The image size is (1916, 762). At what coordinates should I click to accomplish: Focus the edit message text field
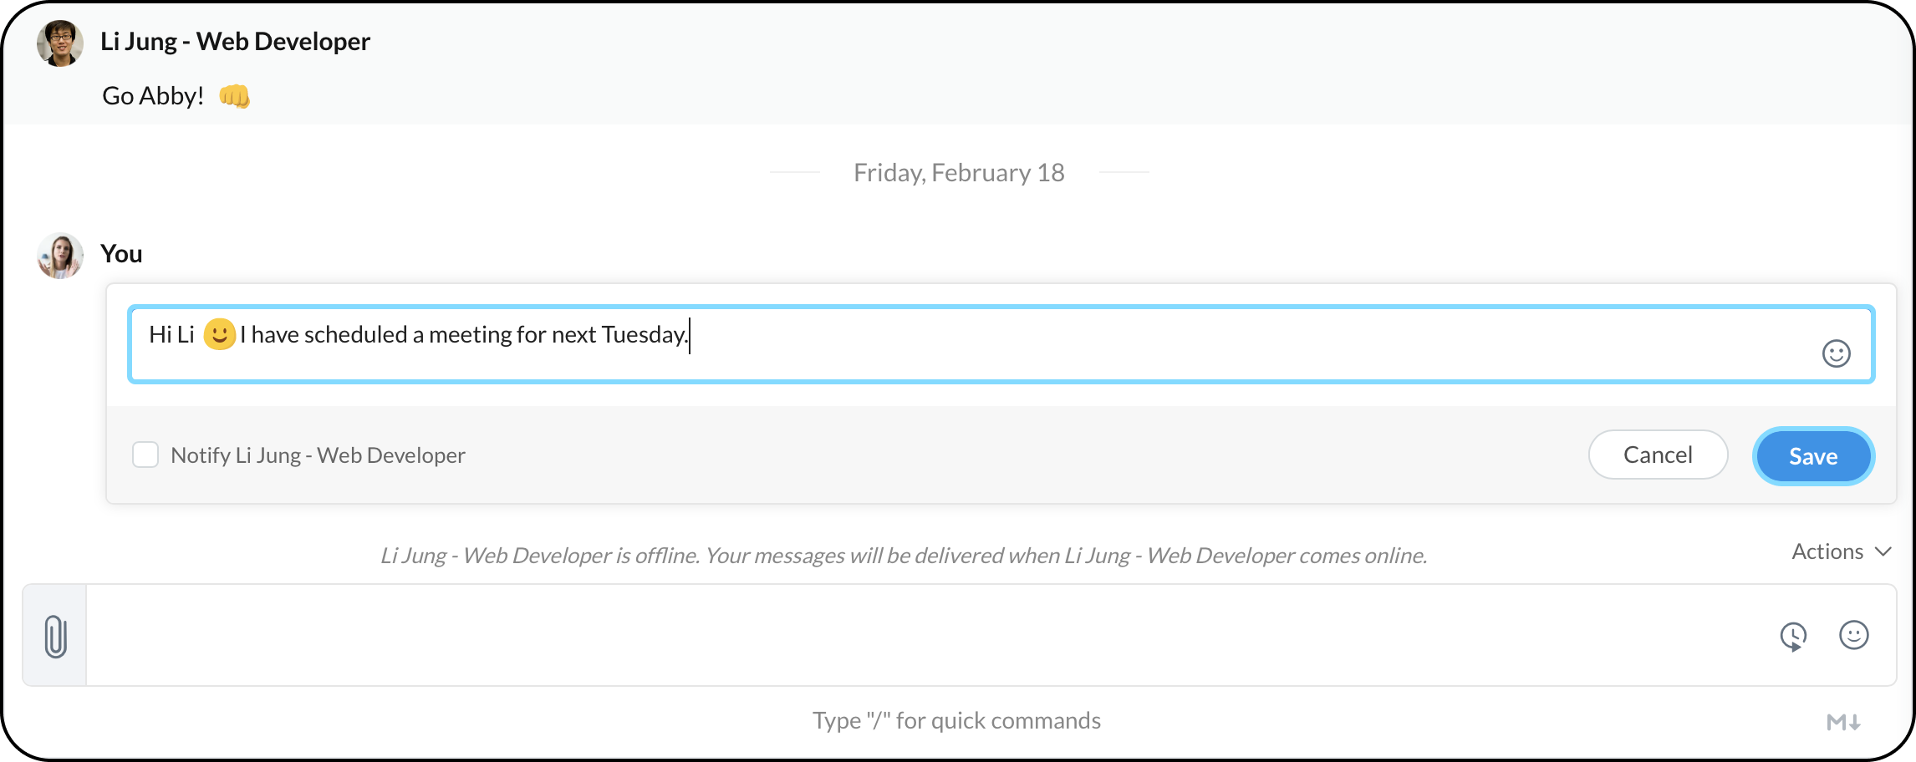point(1003,344)
